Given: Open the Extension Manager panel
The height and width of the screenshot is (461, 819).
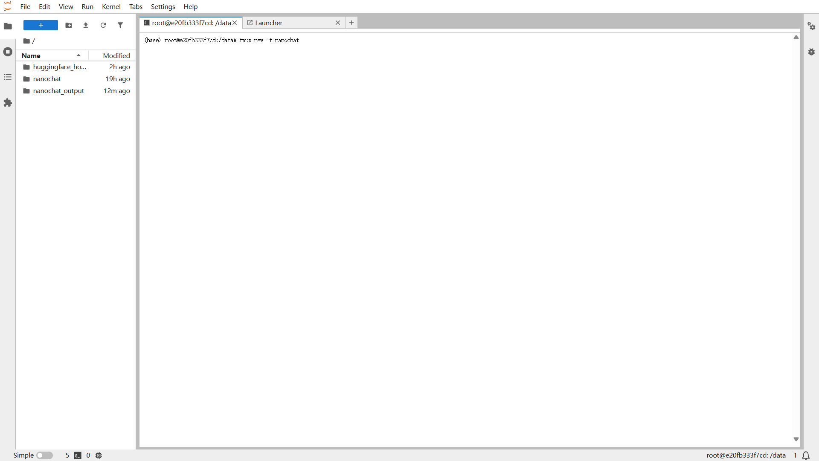Looking at the screenshot, I should click(8, 103).
